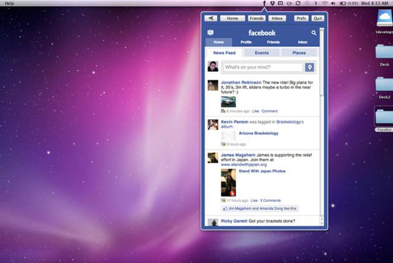The width and height of the screenshot is (393, 263).
Task: Switch to the Friends tab below facebook logo
Action: 273,42
